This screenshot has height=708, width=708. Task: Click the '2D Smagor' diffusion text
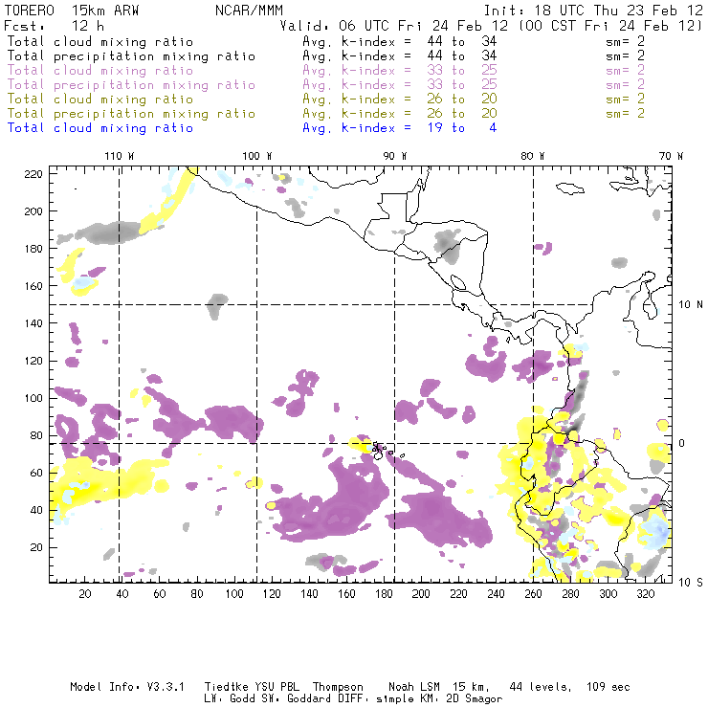(x=475, y=698)
